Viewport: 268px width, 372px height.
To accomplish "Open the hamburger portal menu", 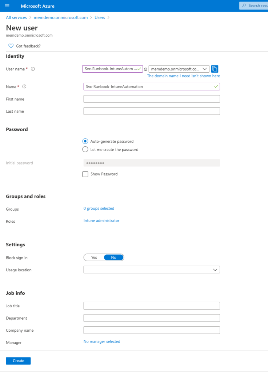I will coord(7,6).
